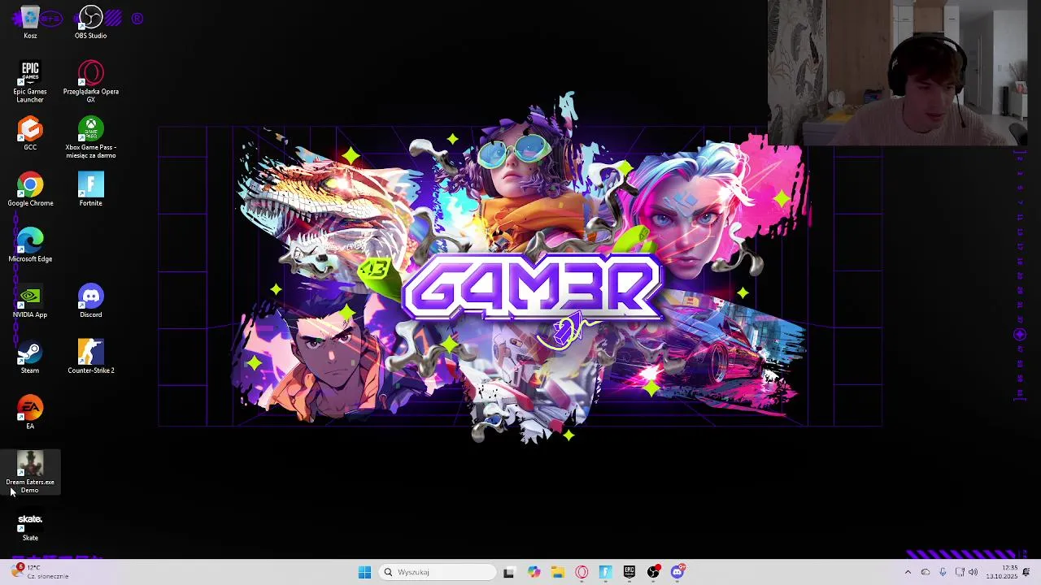
Task: Select the Skate desktop shortcut
Action: (x=30, y=526)
